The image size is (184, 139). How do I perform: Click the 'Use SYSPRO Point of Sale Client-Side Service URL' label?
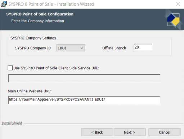[x=56, y=68]
